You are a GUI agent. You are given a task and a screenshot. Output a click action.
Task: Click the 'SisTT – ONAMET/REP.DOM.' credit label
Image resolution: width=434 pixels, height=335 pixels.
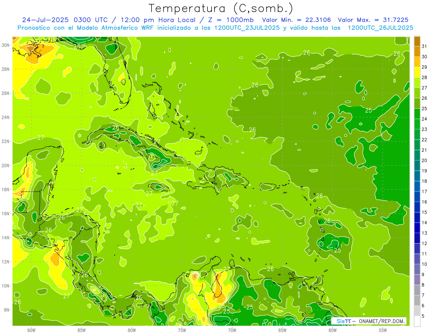[369, 321]
